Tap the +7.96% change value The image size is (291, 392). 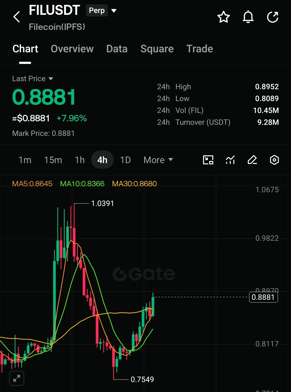click(x=72, y=118)
